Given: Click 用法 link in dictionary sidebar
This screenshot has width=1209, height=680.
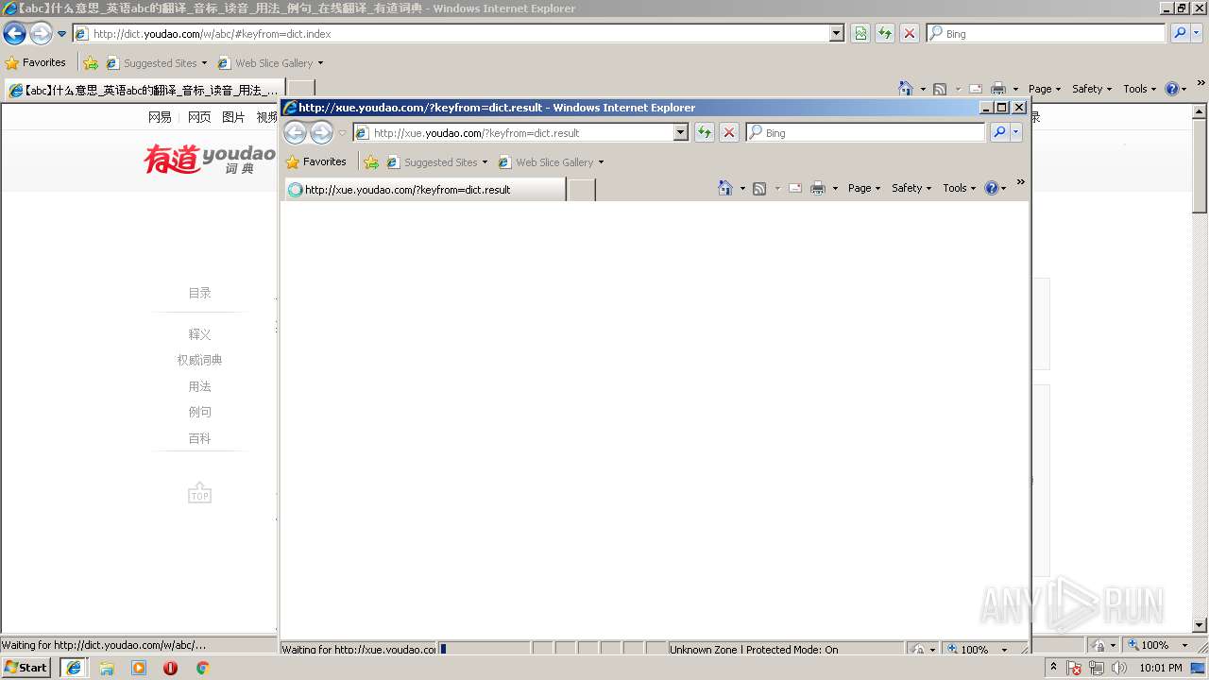Looking at the screenshot, I should tap(199, 386).
